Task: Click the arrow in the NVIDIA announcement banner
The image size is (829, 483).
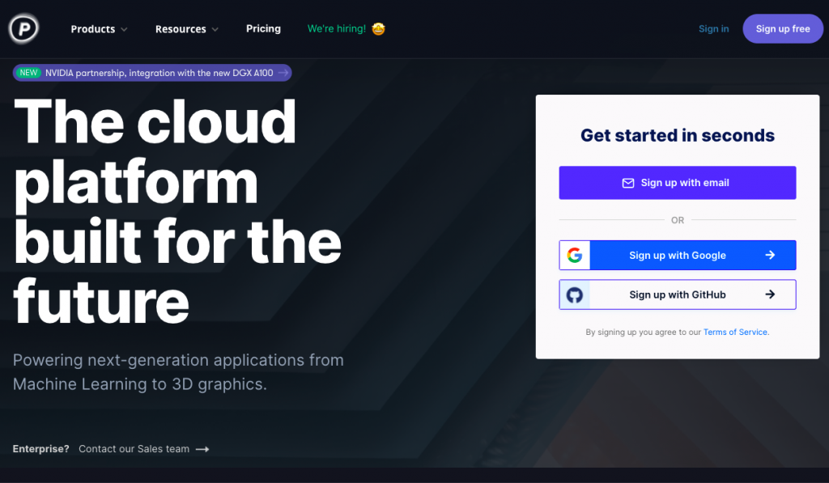Action: coord(283,72)
